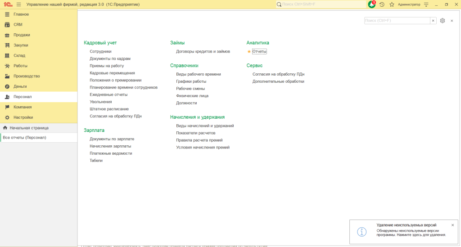This screenshot has height=247, width=461.
Task: Toggle favorite star next to Отчеты
Action: [x=249, y=52]
